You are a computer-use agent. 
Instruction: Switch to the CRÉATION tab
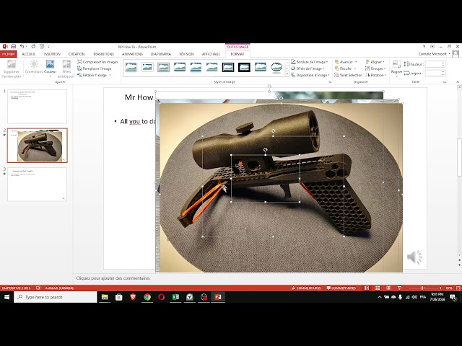click(x=77, y=54)
